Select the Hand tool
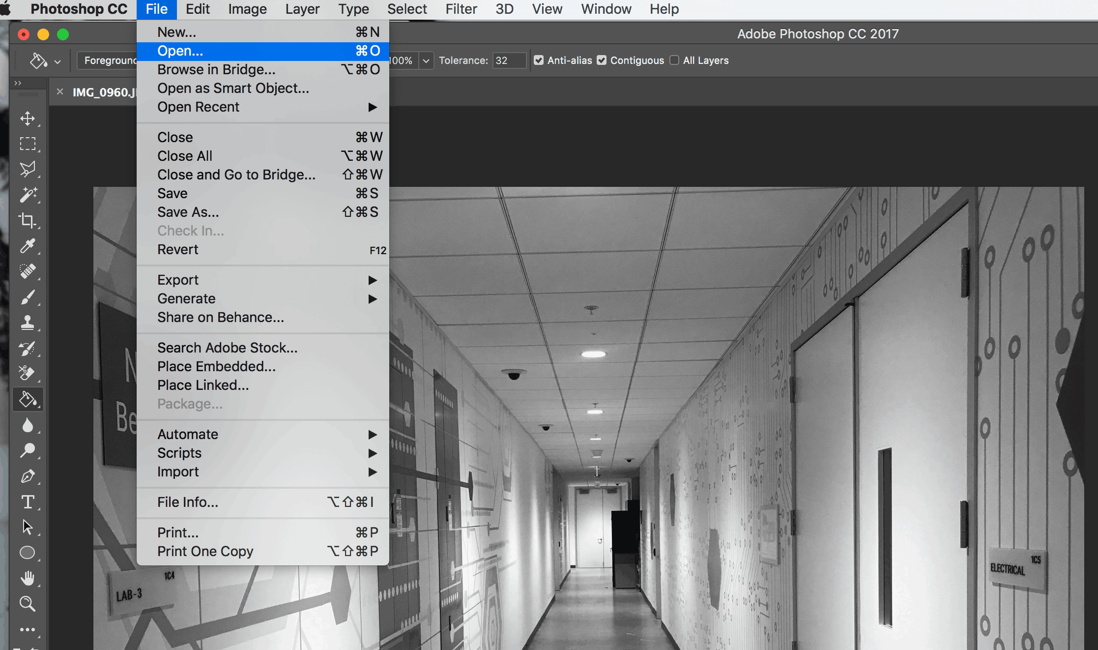The image size is (1098, 650). [28, 578]
